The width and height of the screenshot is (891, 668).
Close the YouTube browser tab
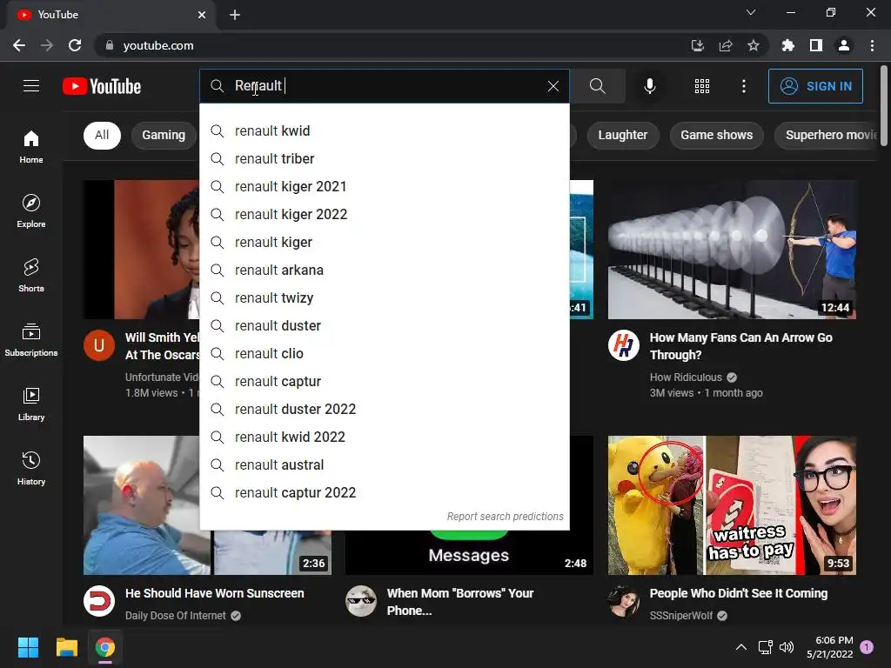(202, 15)
